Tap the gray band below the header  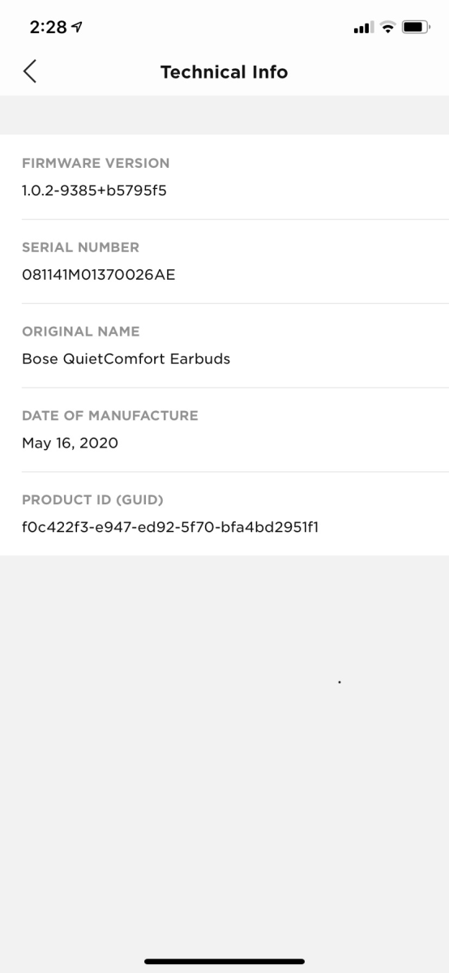pyautogui.click(x=224, y=115)
